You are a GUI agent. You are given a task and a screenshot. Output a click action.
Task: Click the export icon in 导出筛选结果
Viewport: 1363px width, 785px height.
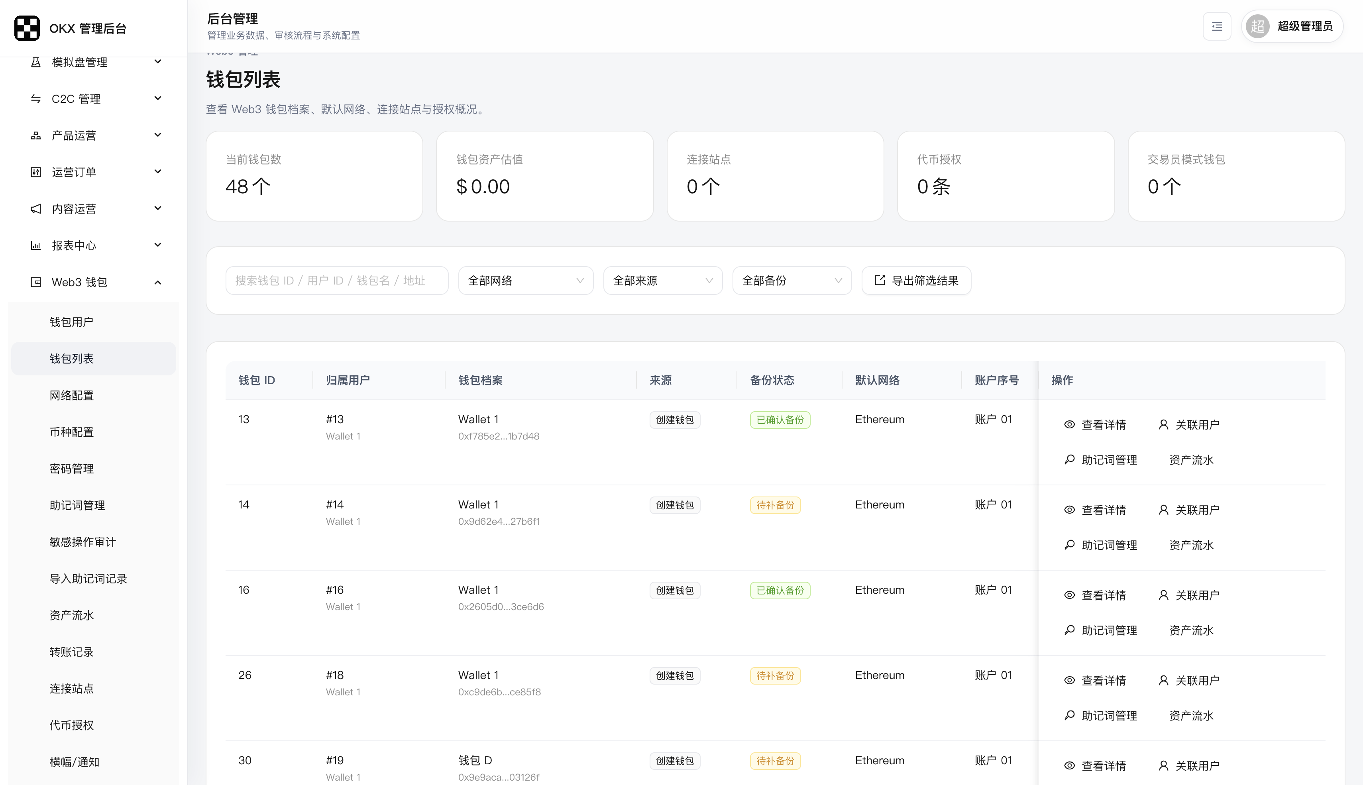point(880,280)
